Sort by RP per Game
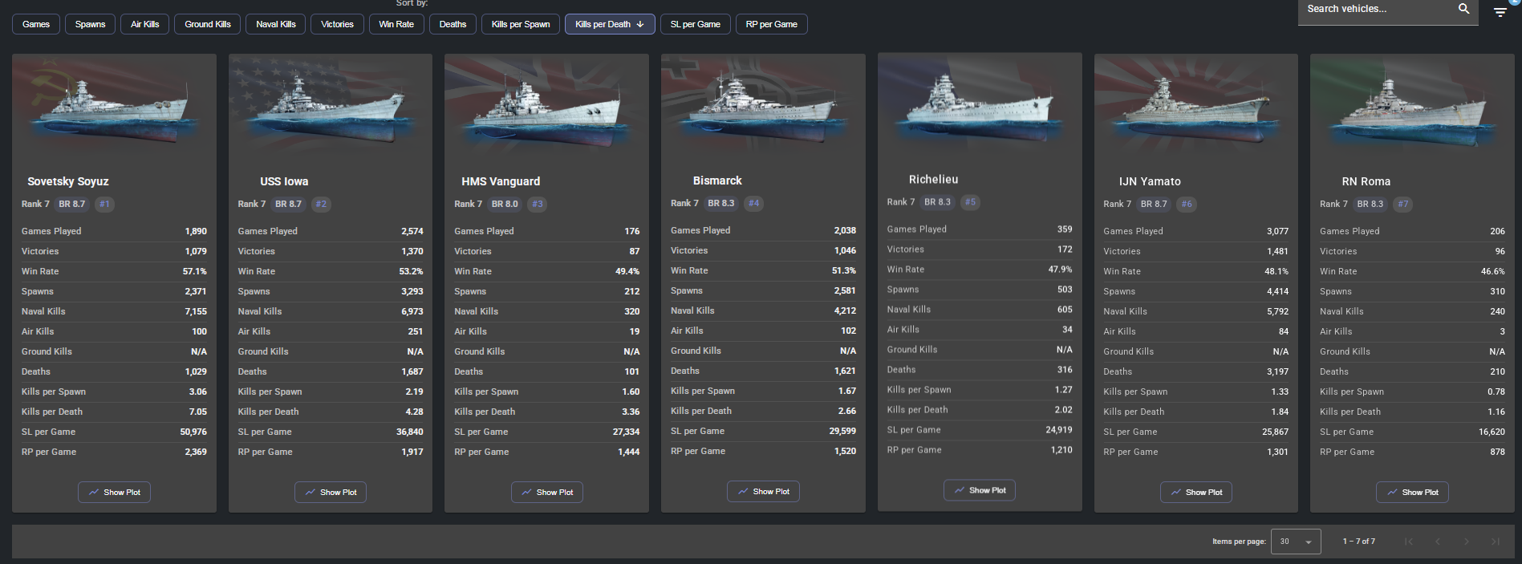This screenshot has height=564, width=1522. point(772,24)
